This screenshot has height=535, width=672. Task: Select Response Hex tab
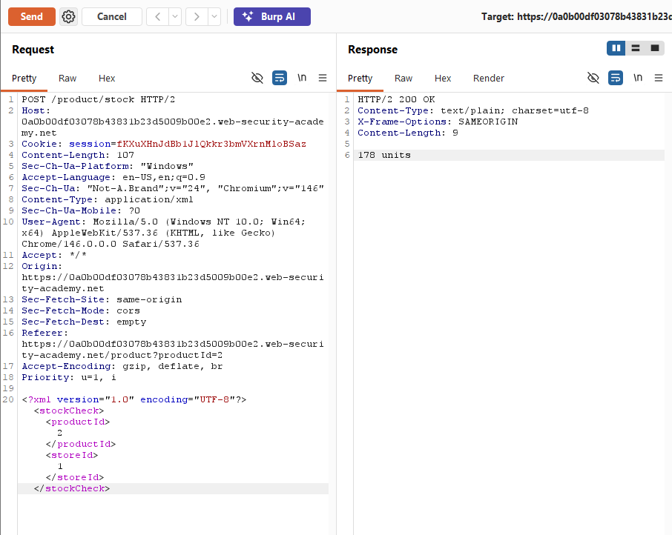pyautogui.click(x=443, y=79)
